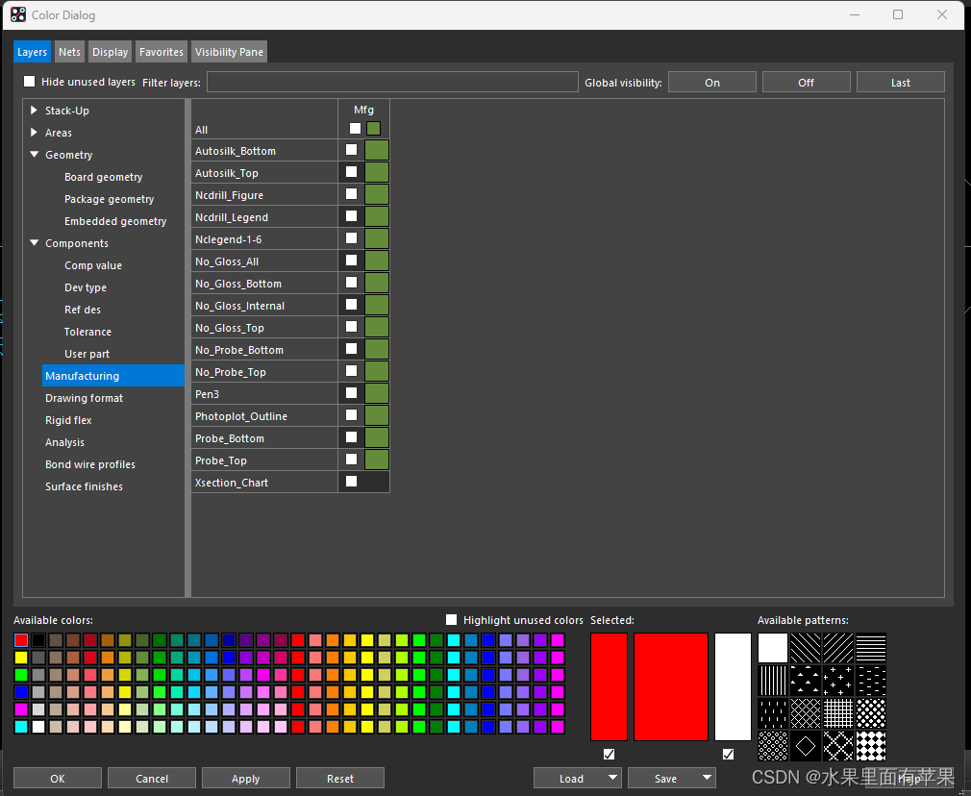Pick the vertical lines pattern
This screenshot has width=971, height=796.
pos(773,681)
